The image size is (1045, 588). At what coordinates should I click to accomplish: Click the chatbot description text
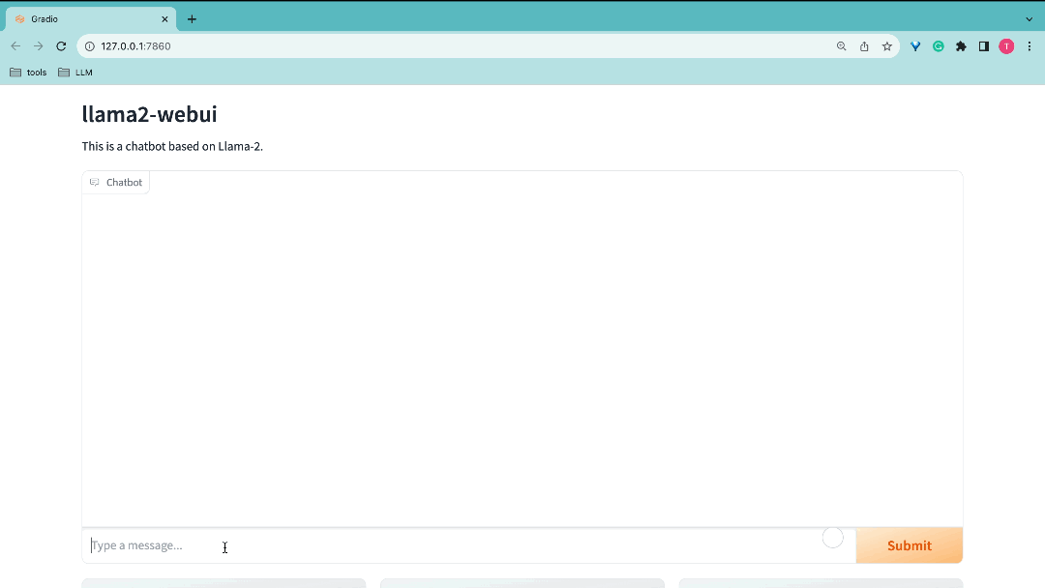pos(172,146)
